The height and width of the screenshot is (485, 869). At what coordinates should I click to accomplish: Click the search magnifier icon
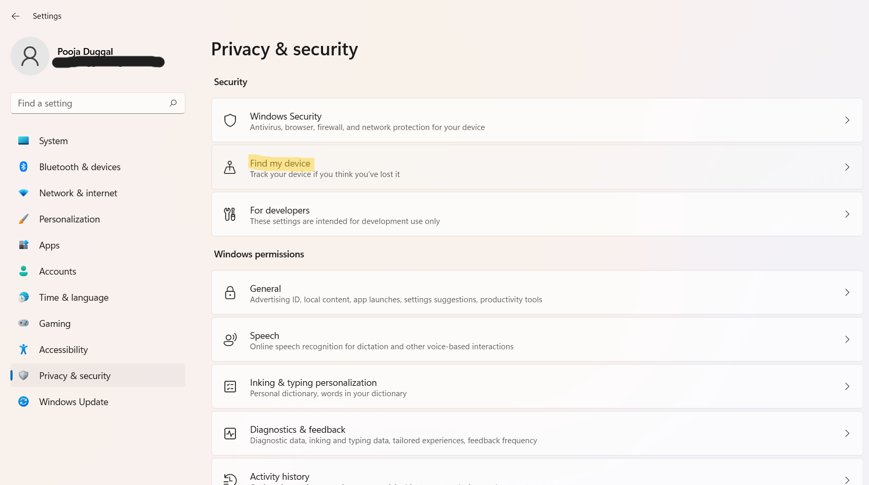(x=173, y=103)
